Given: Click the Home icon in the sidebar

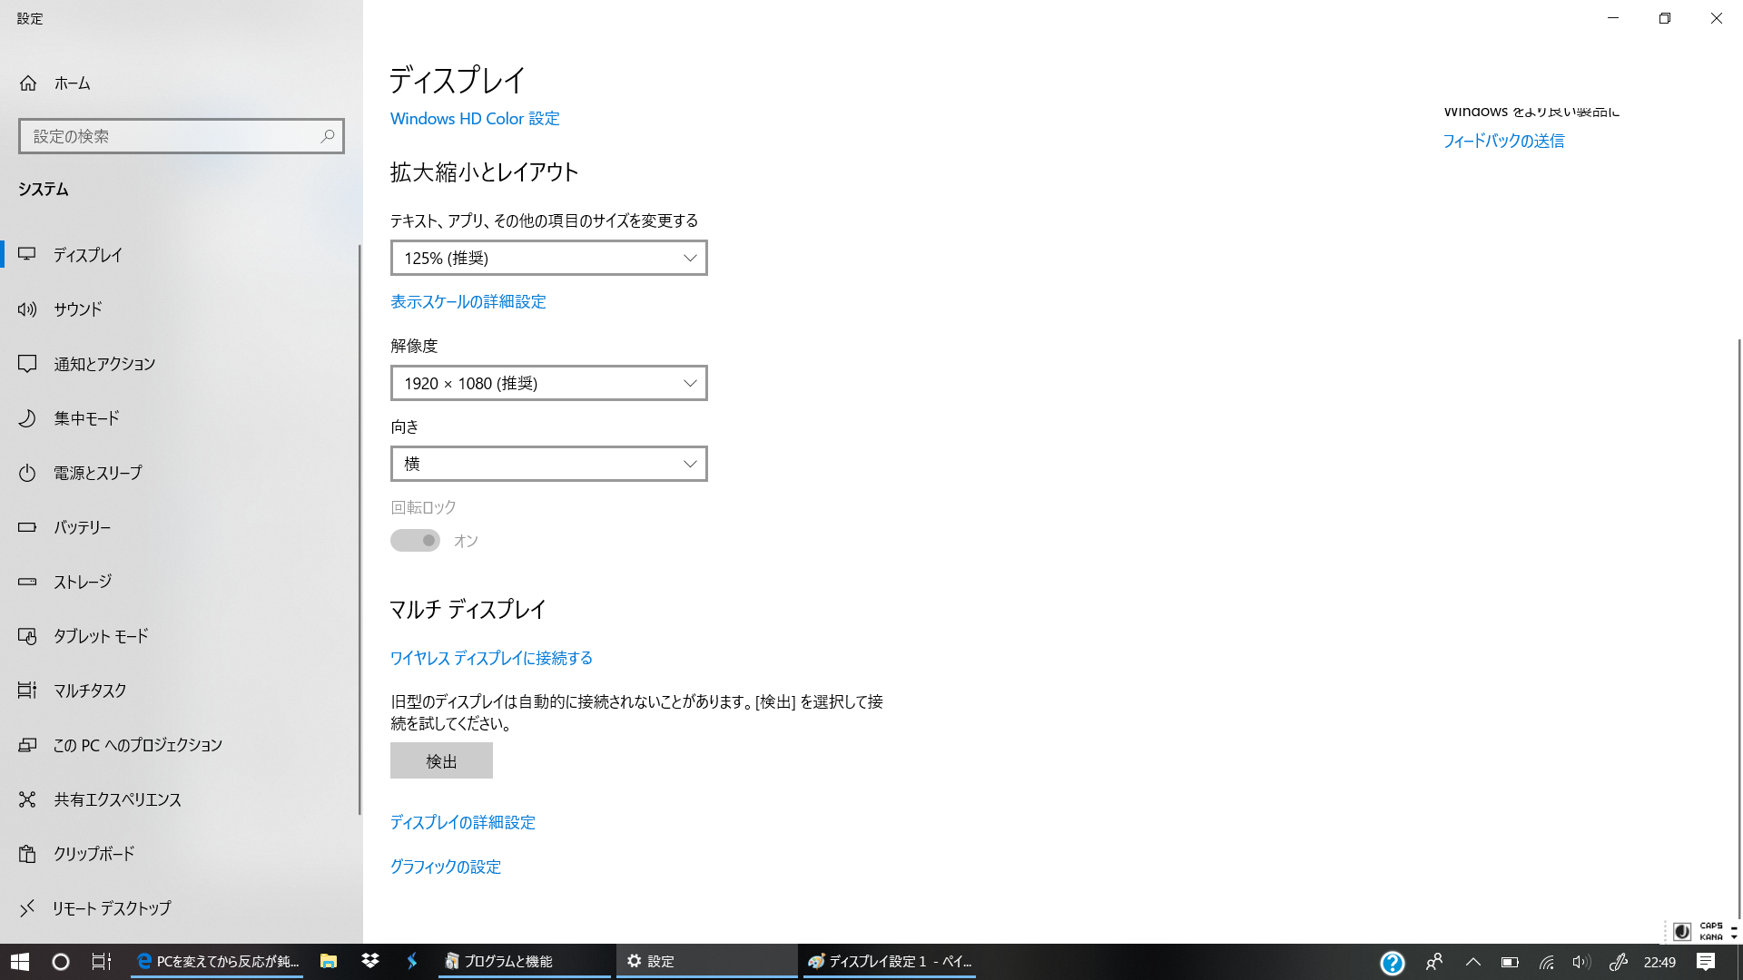Looking at the screenshot, I should coord(28,83).
